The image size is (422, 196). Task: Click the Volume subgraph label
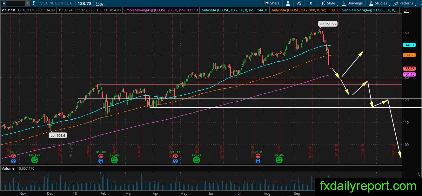(x=8, y=168)
